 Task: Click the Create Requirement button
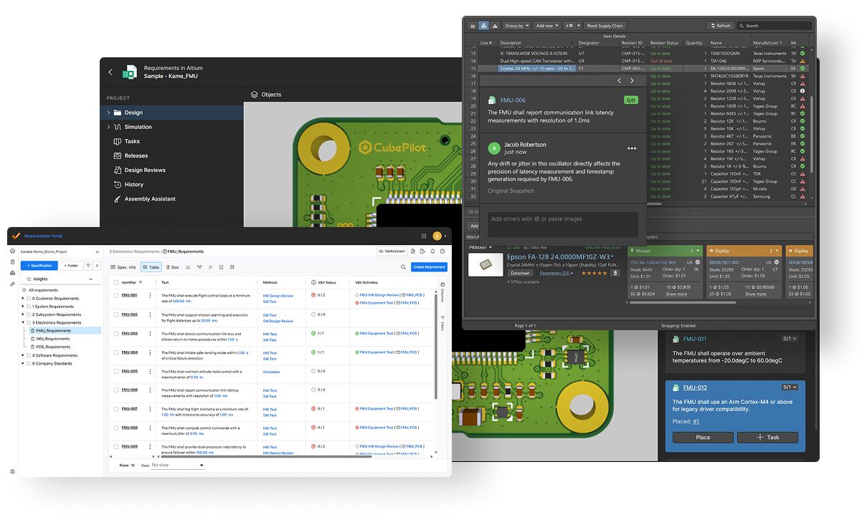coord(429,266)
